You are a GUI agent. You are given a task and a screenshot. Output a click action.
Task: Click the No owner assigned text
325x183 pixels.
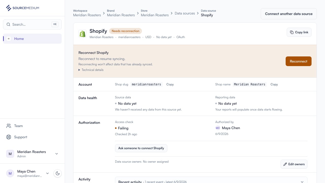pyautogui.click(x=156, y=162)
